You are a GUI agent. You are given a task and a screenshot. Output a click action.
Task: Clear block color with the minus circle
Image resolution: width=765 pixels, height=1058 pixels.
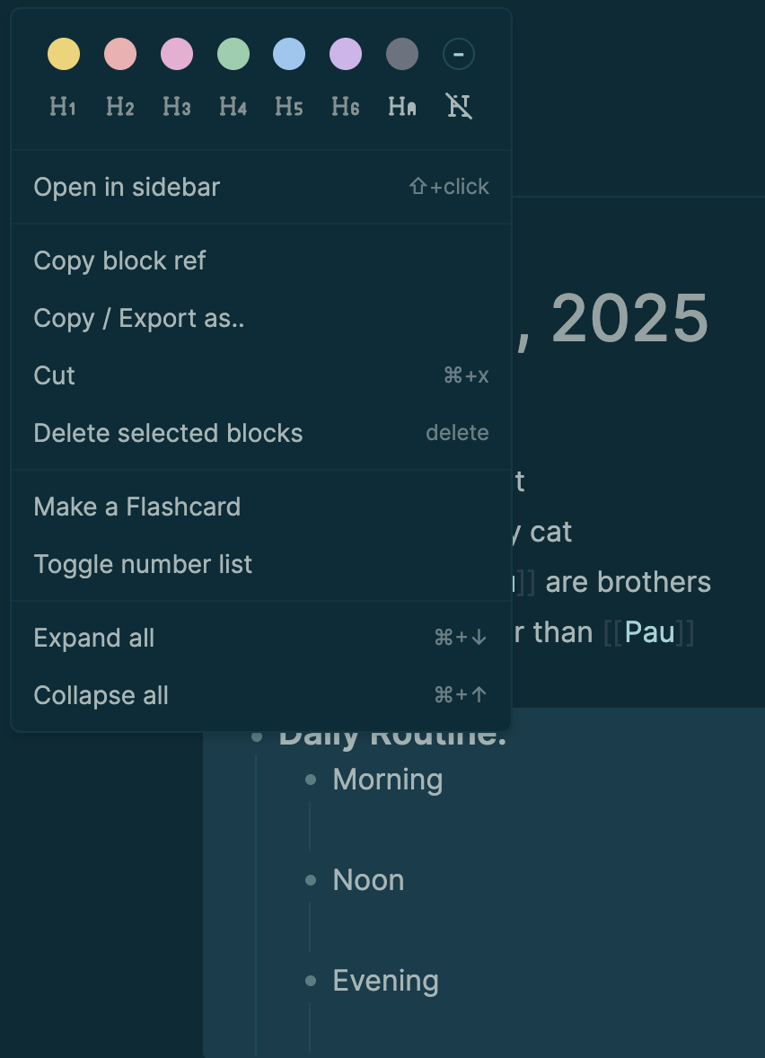coord(459,54)
